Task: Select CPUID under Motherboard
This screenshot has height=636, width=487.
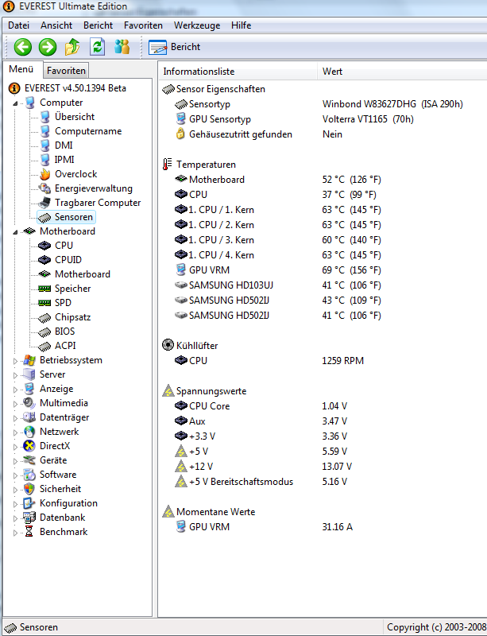Action: 68,260
